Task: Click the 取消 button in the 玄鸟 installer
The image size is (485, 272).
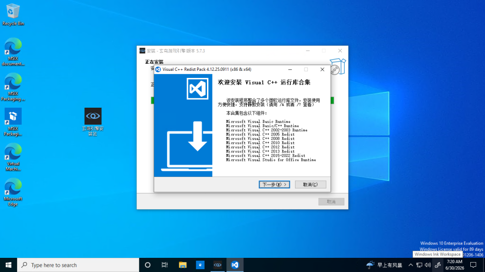Action: (331, 202)
